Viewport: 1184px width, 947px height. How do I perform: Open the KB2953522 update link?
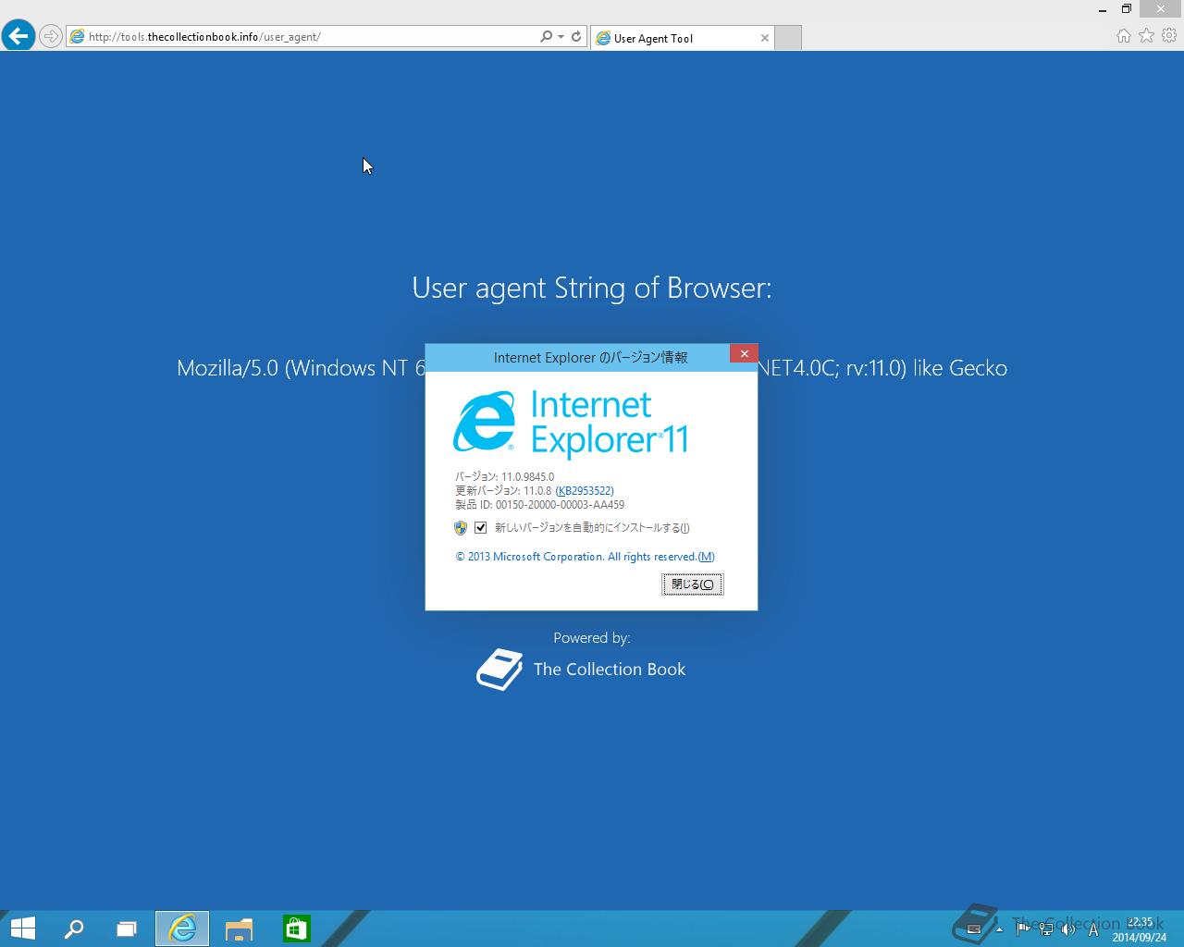[x=585, y=491]
